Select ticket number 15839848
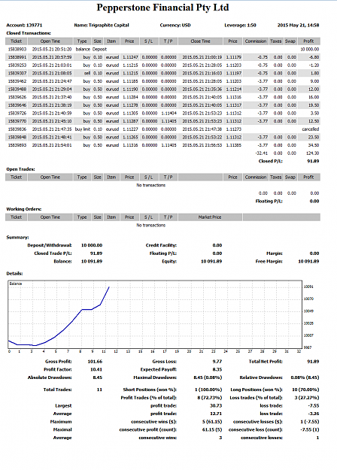This screenshot has height=470, width=337. pos(17,137)
